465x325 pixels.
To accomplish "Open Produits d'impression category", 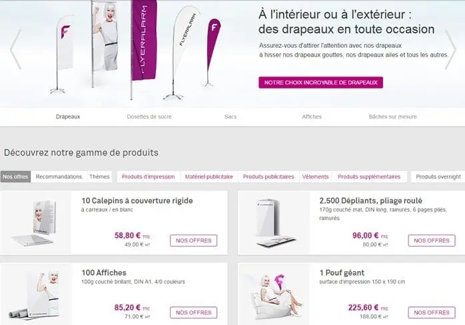I will 149,177.
